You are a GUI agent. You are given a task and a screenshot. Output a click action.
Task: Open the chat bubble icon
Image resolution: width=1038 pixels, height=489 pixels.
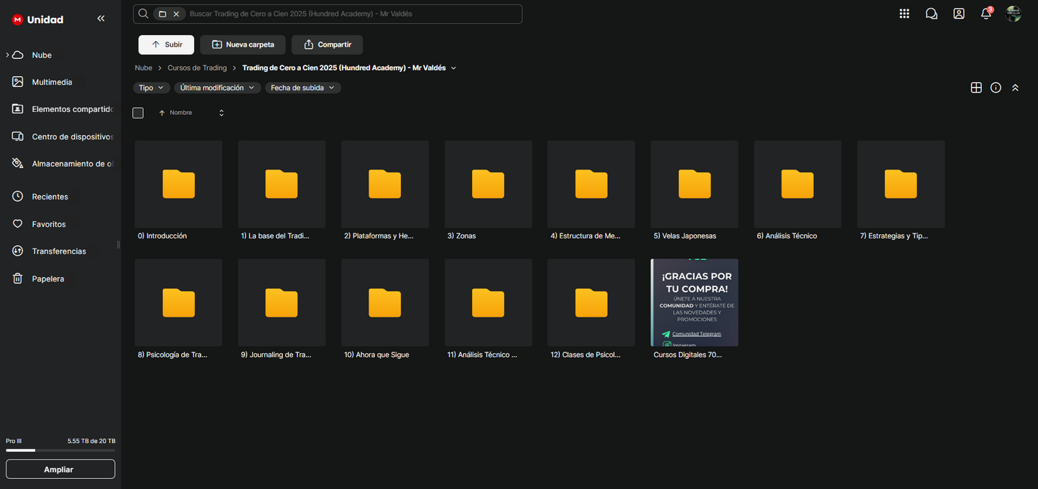(x=932, y=14)
